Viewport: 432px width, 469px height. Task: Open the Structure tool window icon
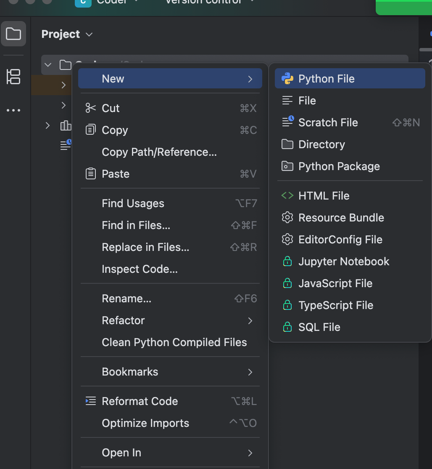pos(13,77)
